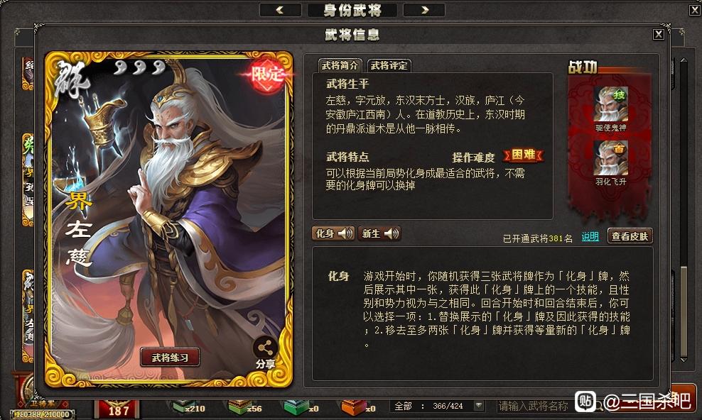Click the orange chest icon at bottom
The image size is (702, 420).
click(353, 407)
